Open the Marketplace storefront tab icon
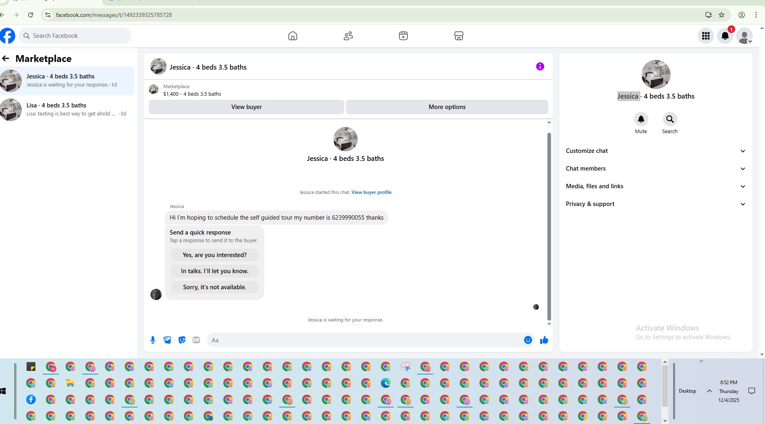The width and height of the screenshot is (765, 424). coord(459,36)
